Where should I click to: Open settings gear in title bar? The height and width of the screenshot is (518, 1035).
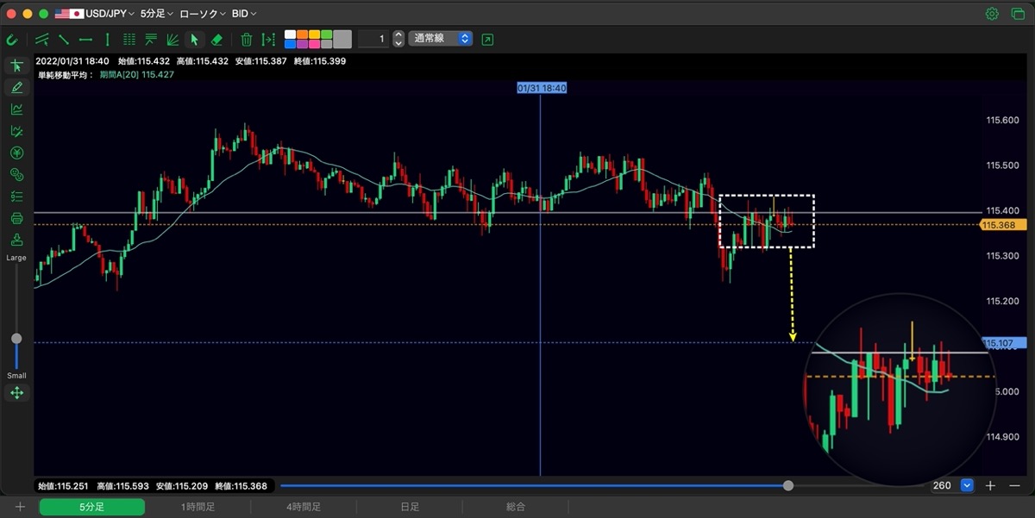992,14
